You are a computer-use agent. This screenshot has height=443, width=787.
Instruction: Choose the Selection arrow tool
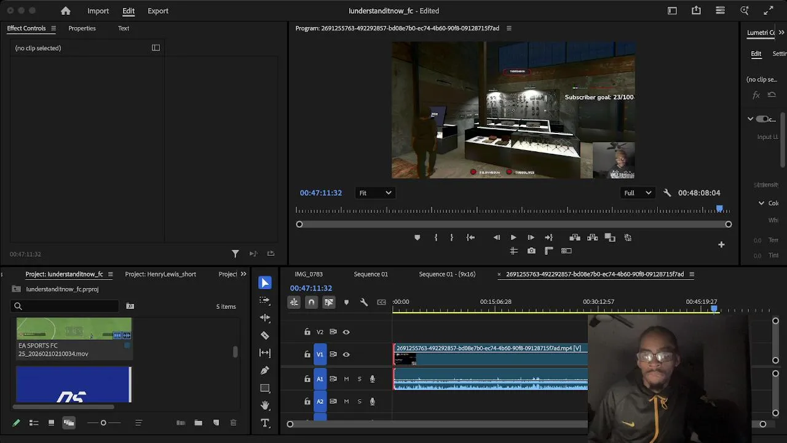(x=265, y=283)
